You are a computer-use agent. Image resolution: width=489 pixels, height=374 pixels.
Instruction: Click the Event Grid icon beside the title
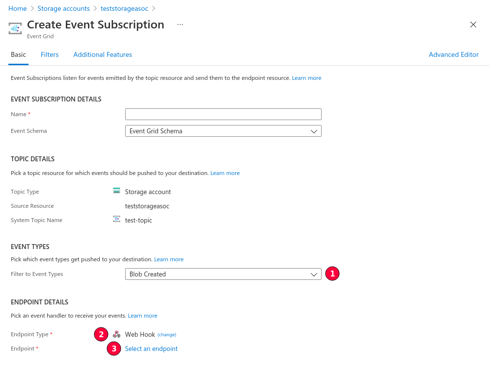(15, 28)
